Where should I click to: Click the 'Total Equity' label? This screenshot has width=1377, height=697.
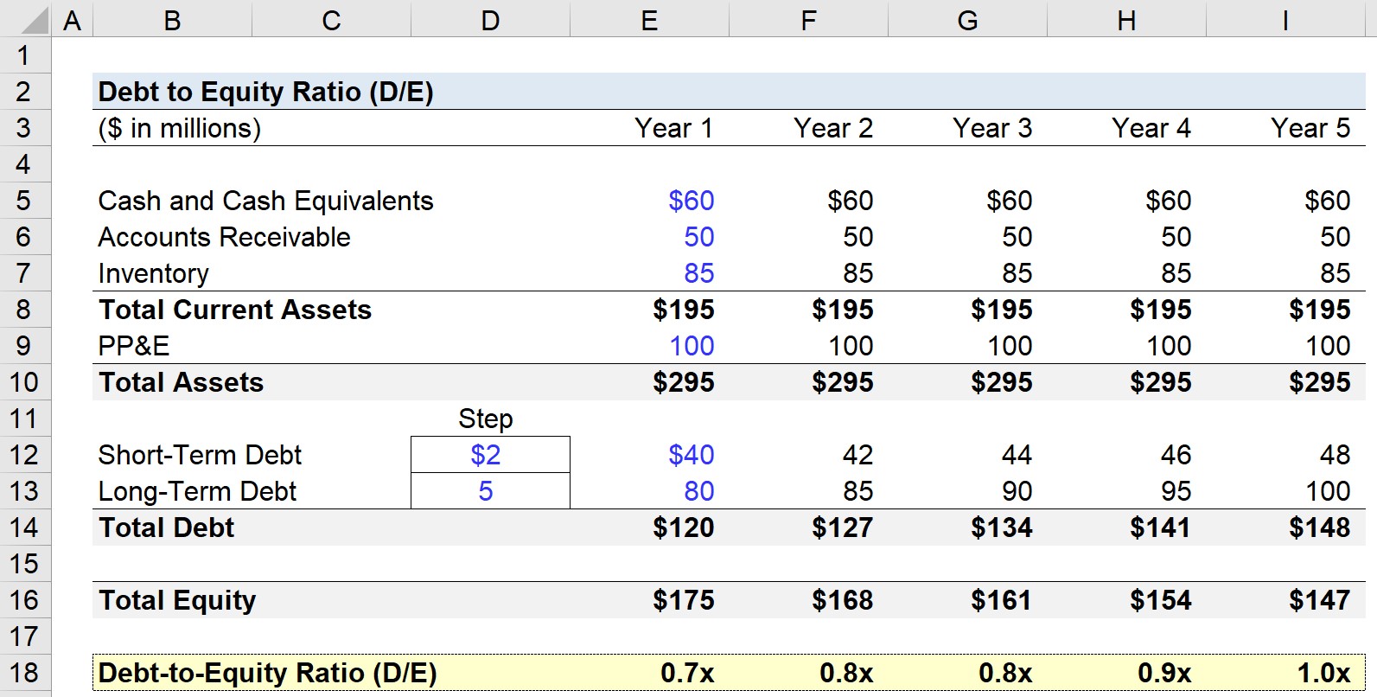pos(177,600)
